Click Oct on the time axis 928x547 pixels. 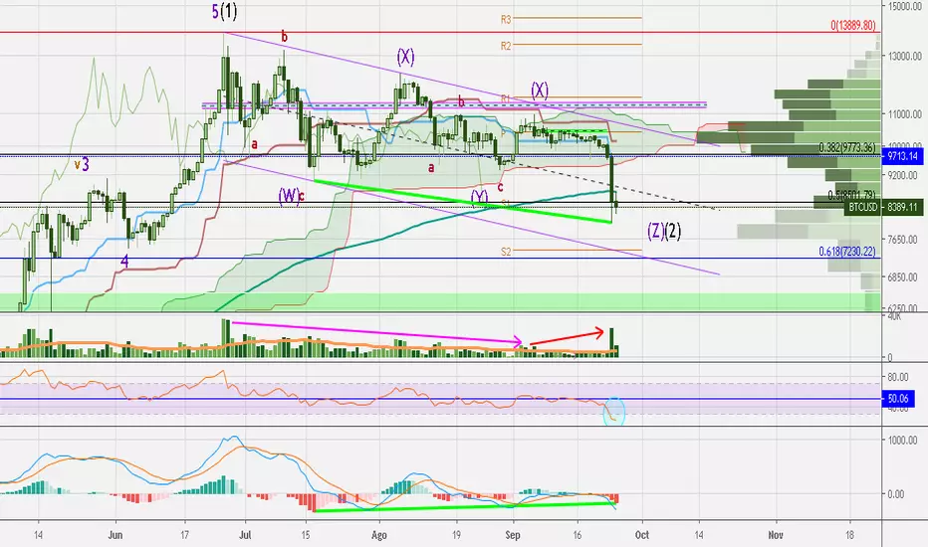[641, 535]
